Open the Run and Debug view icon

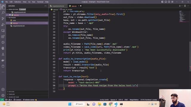click(3, 24)
